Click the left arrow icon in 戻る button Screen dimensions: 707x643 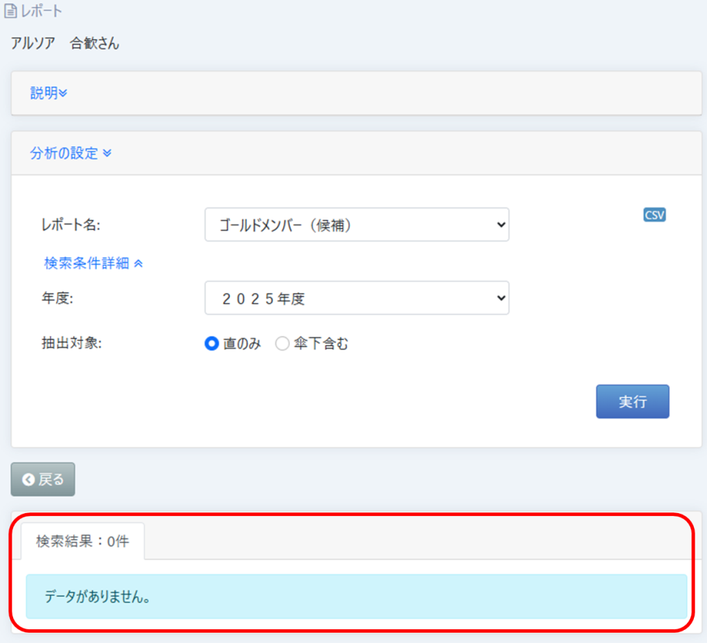28,480
